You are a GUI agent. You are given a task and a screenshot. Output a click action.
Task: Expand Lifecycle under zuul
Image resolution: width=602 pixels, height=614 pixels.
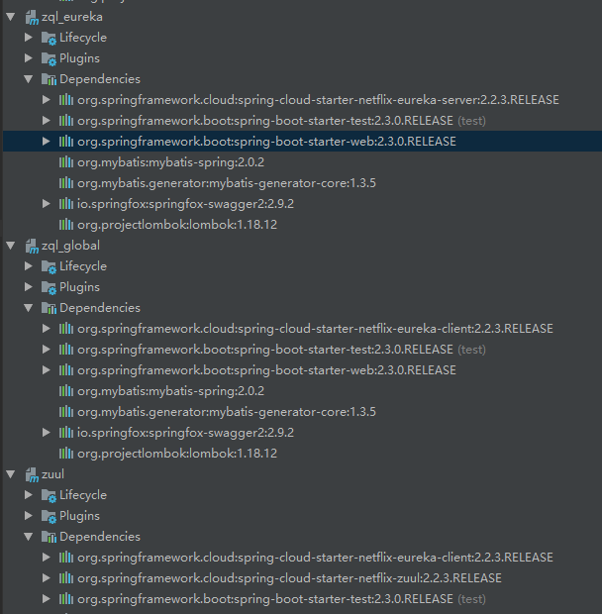[28, 494]
